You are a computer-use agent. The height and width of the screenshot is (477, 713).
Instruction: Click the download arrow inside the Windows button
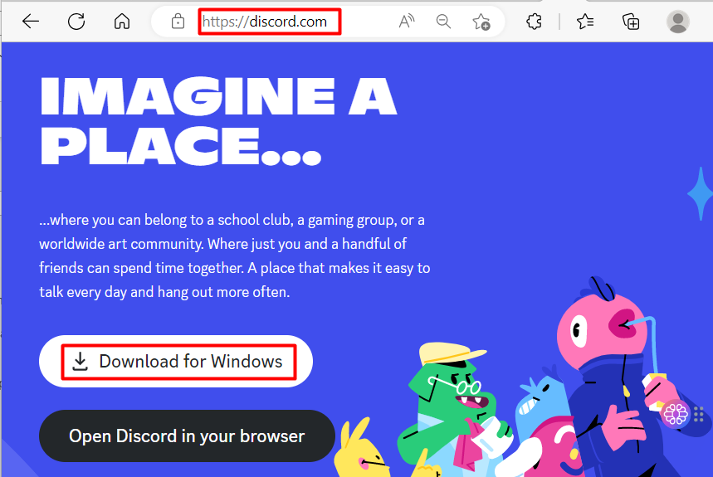pyautogui.click(x=80, y=361)
